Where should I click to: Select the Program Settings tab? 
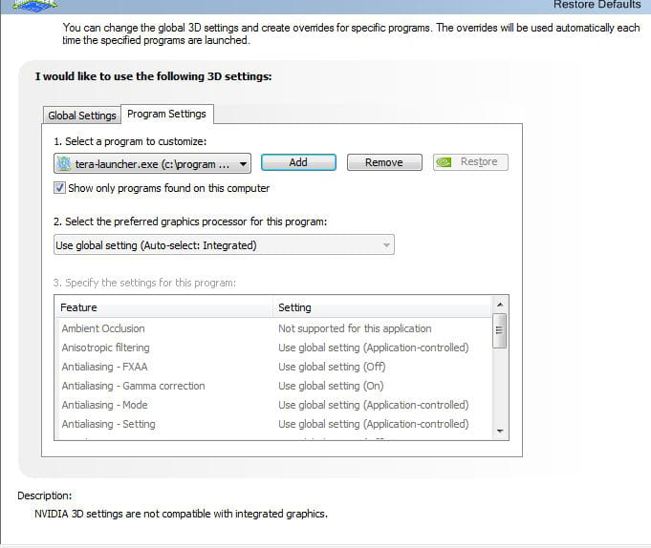tap(167, 114)
